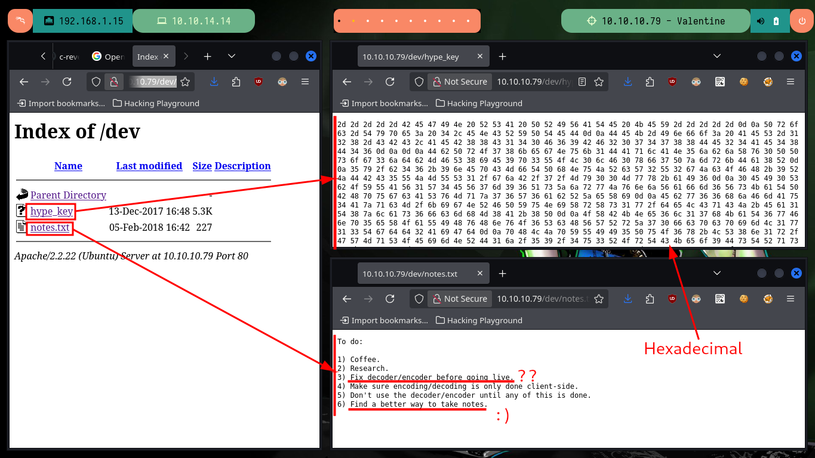The height and width of the screenshot is (458, 815).
Task: Open Hacking Playground folder in notes.txt window
Action: pos(479,320)
